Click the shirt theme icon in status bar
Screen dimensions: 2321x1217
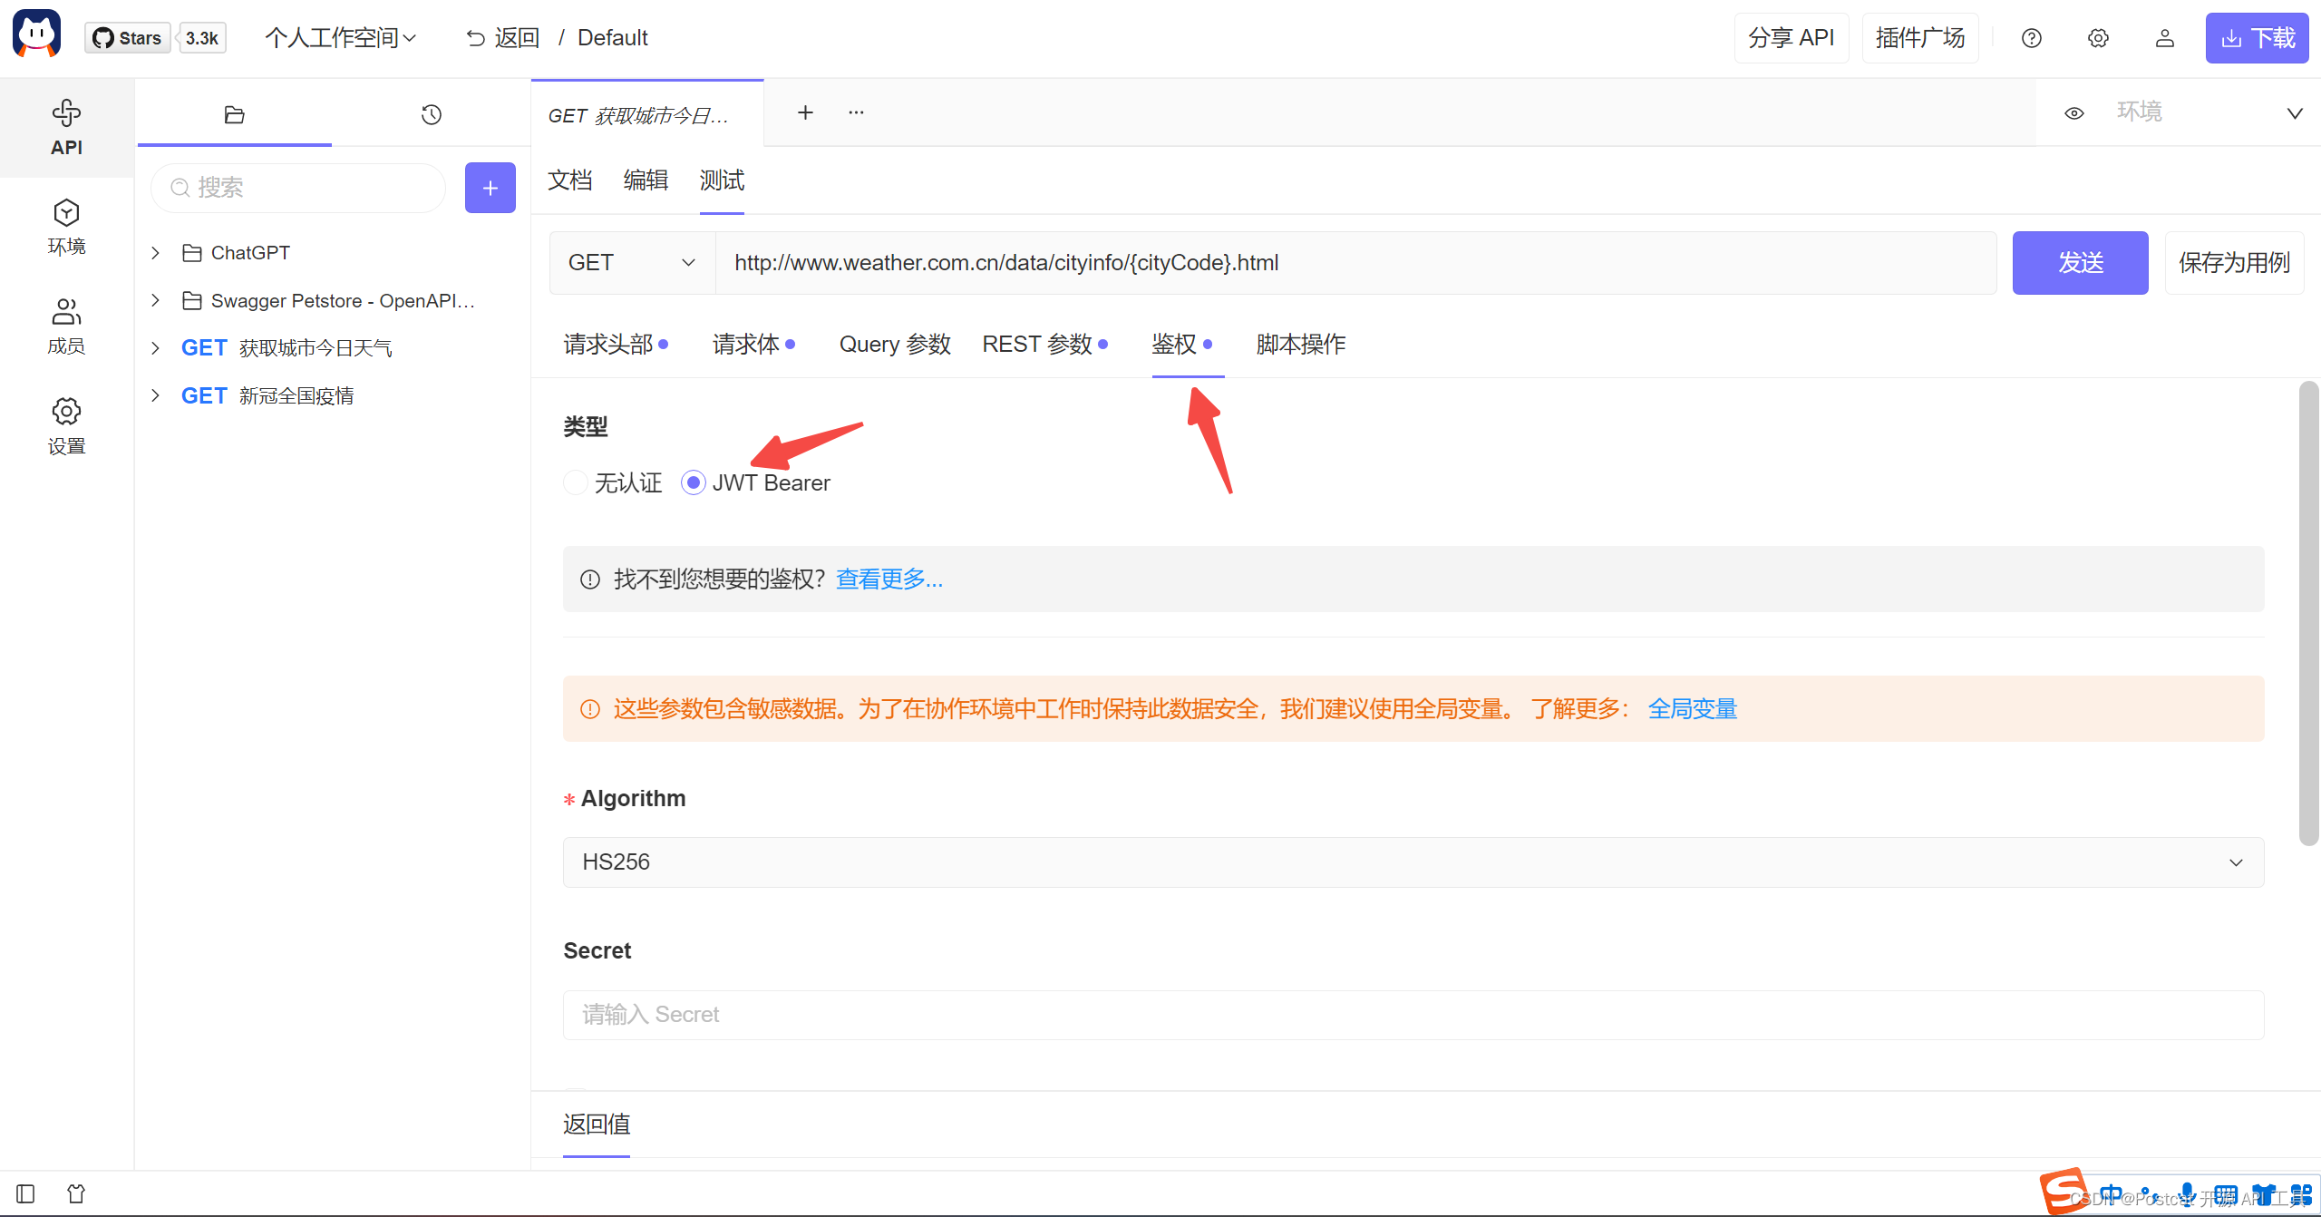click(x=76, y=1193)
